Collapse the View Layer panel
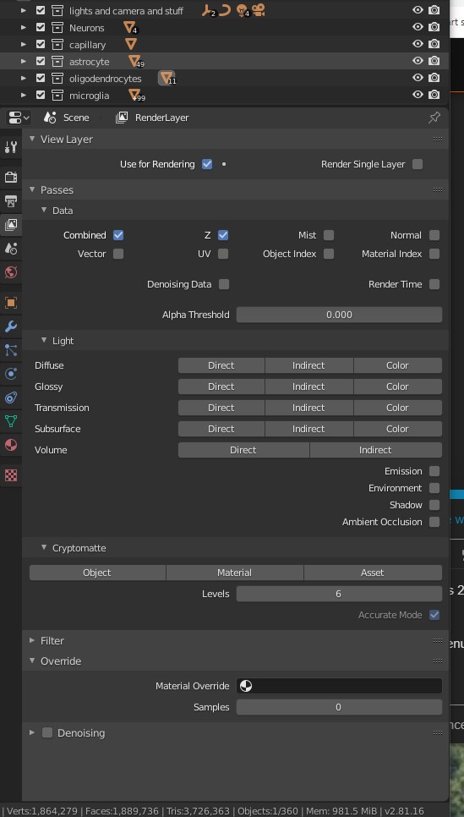This screenshot has height=817, width=464. 32,139
